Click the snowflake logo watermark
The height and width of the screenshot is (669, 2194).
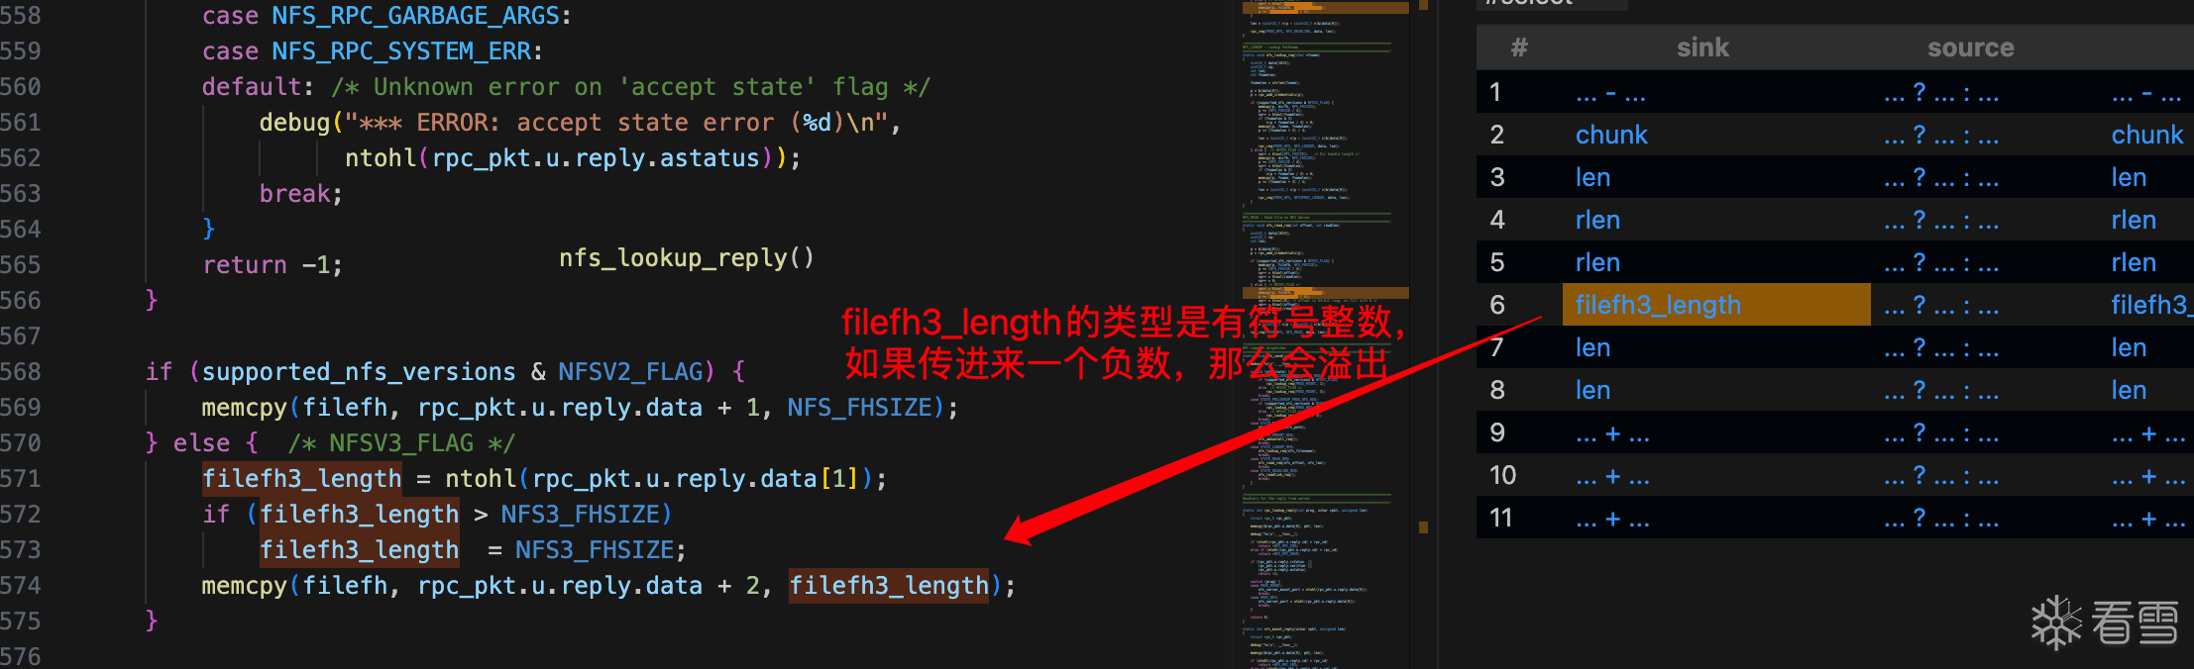[2056, 622]
